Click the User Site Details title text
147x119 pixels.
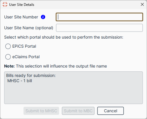tap(22, 5)
